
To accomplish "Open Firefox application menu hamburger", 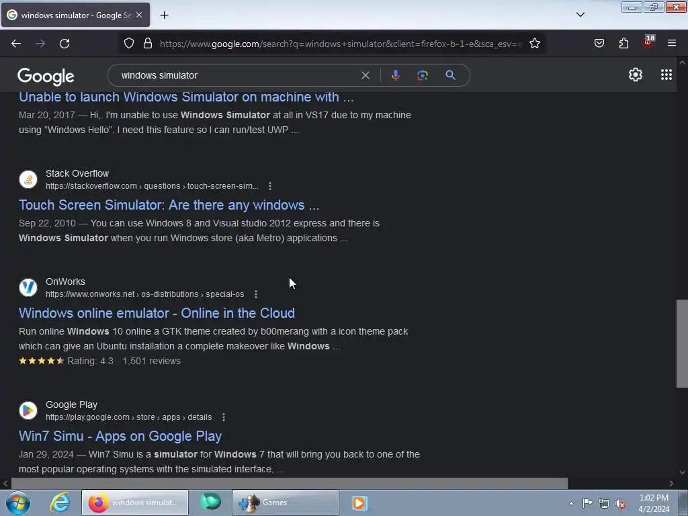I will click(672, 43).
